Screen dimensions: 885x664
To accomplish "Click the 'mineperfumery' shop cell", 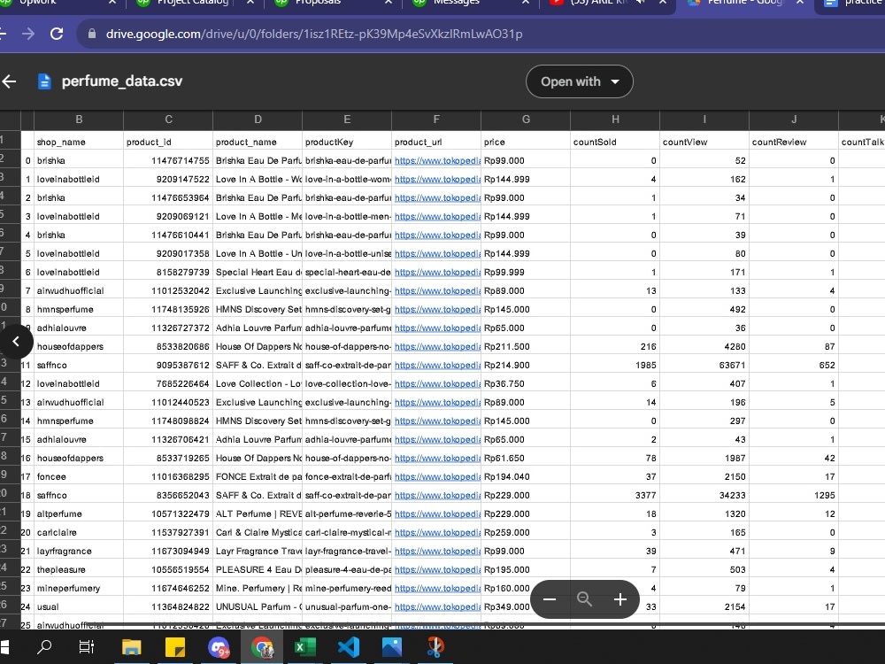I will [x=79, y=588].
